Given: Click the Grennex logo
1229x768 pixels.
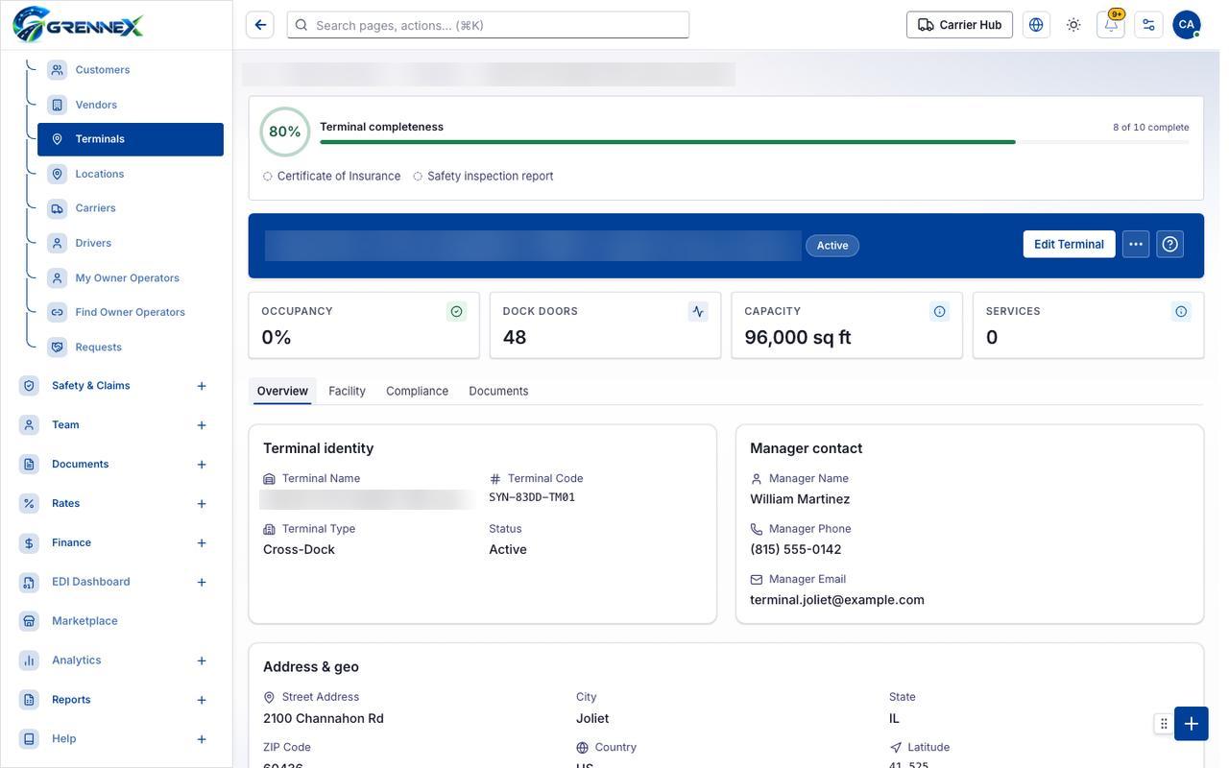Looking at the screenshot, I should pos(78,24).
